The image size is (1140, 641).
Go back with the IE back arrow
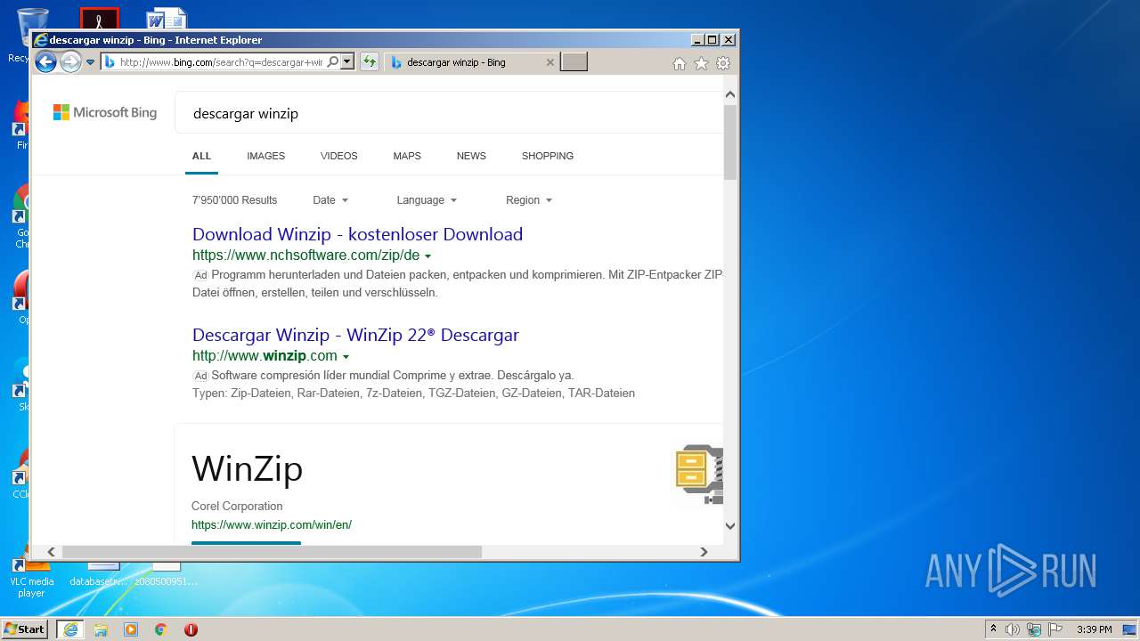click(45, 61)
